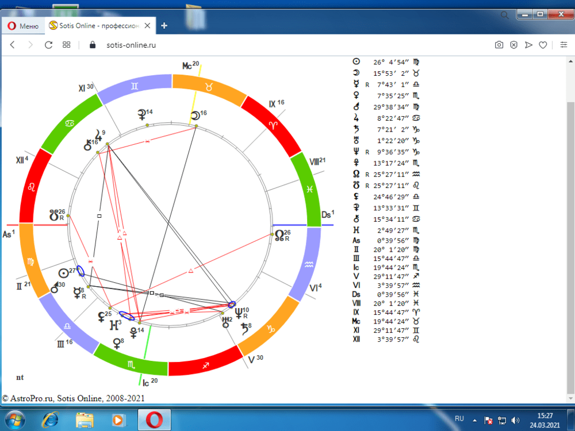Open the volume speaker tray icon

coord(515,421)
